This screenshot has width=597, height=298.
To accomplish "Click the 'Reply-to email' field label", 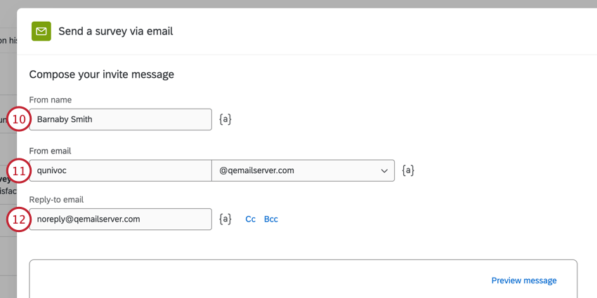I will point(56,199).
